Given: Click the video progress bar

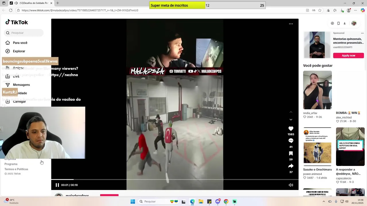Looking at the screenshot, I should 175,179.
